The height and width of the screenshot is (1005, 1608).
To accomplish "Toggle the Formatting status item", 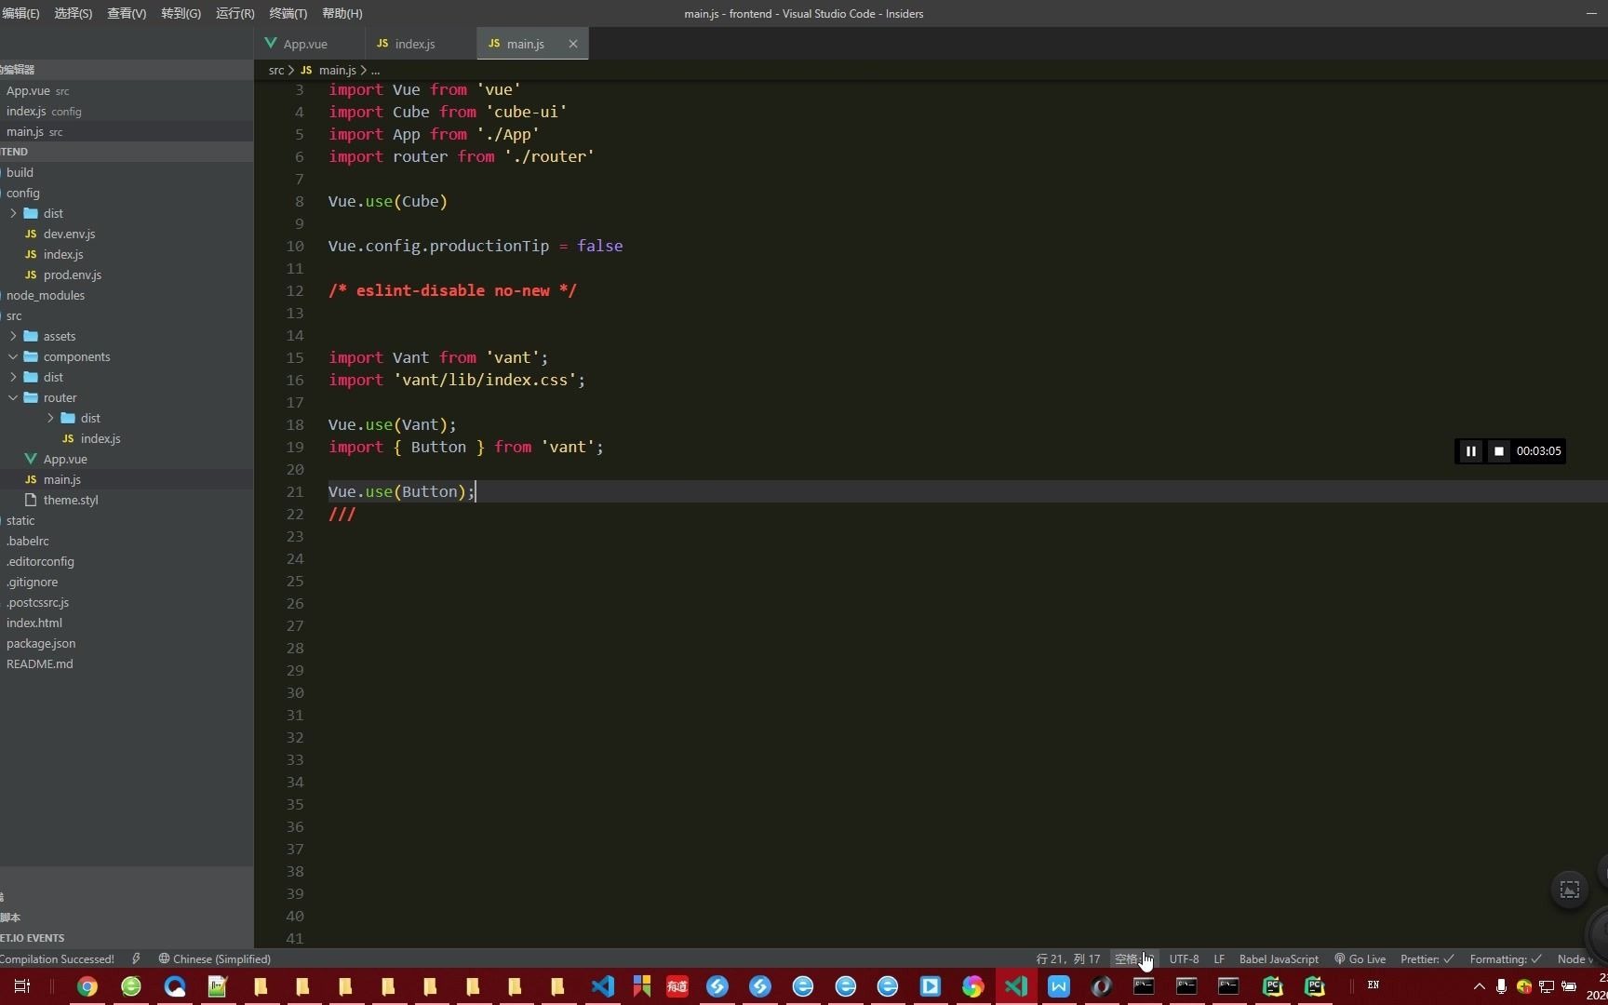I will [x=1506, y=958].
